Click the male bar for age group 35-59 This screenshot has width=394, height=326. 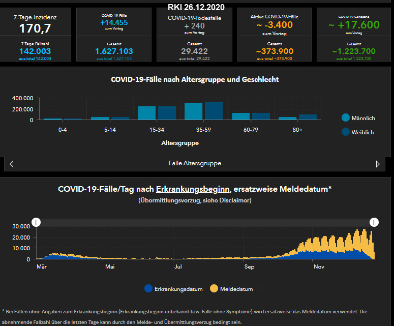(x=193, y=111)
